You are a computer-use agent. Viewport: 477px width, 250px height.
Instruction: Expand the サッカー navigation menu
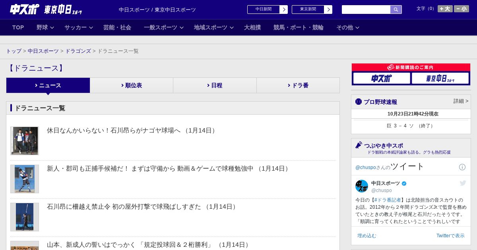point(78,27)
